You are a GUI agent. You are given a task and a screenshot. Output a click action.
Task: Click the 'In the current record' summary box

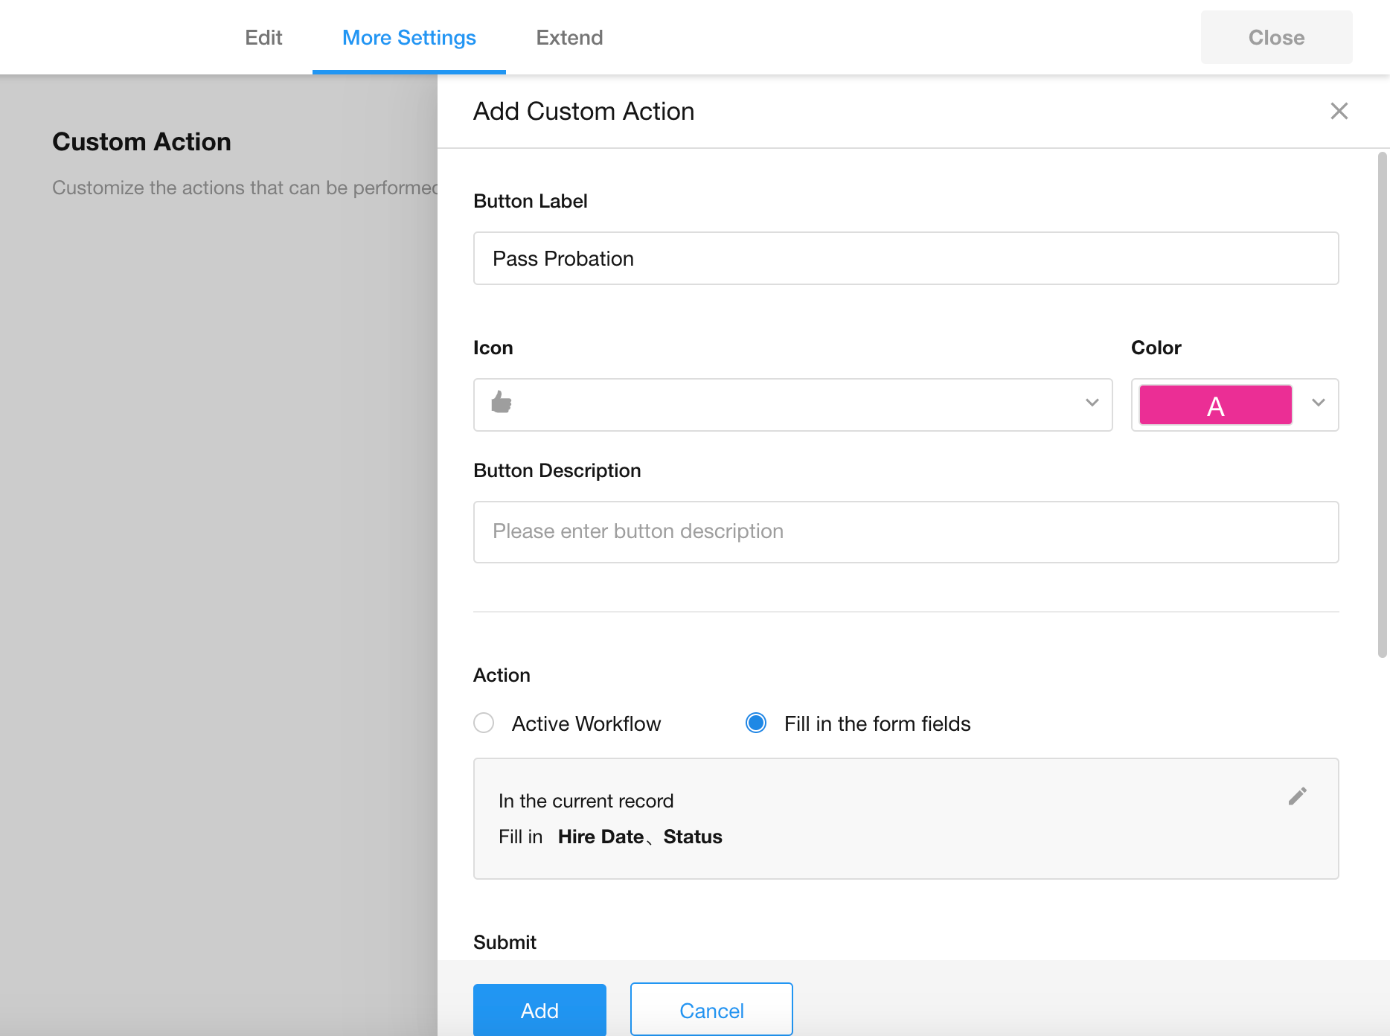[x=906, y=819]
